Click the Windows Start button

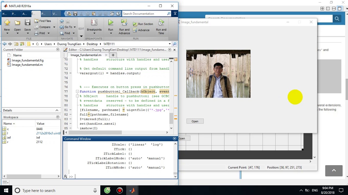click(x=6, y=190)
